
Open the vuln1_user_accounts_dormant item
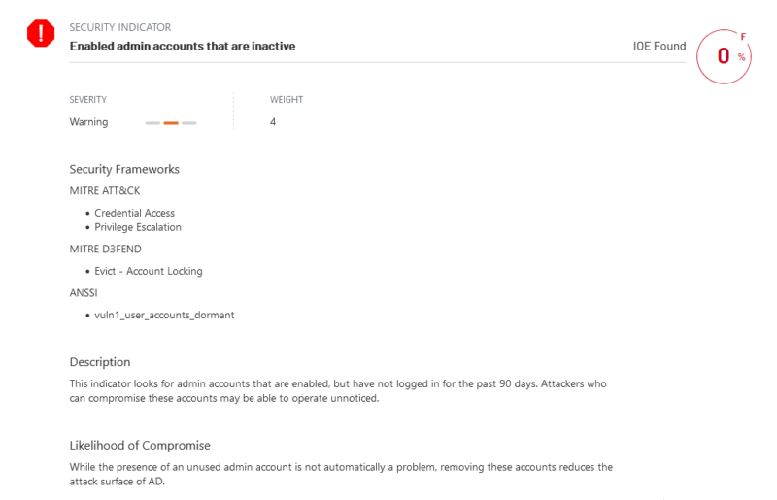(164, 316)
